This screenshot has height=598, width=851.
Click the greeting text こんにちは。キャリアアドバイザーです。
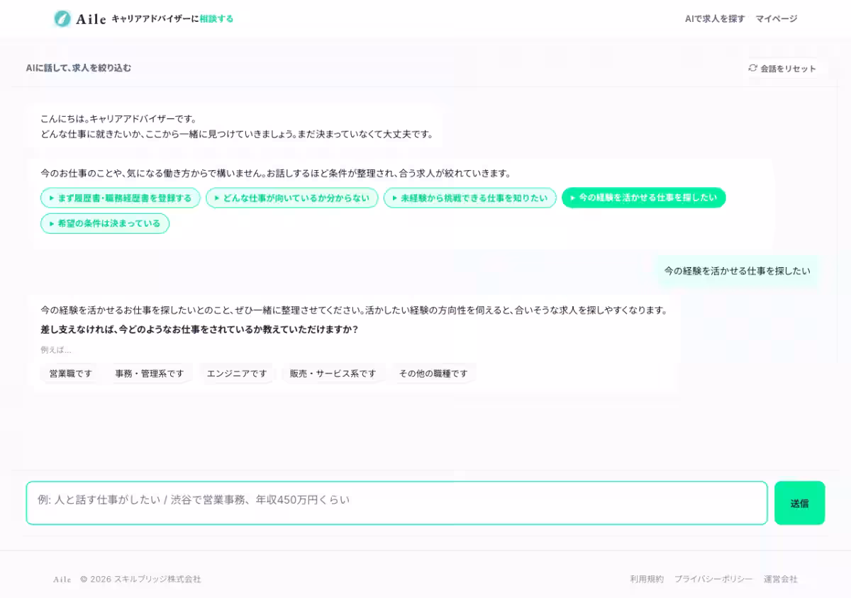click(118, 118)
